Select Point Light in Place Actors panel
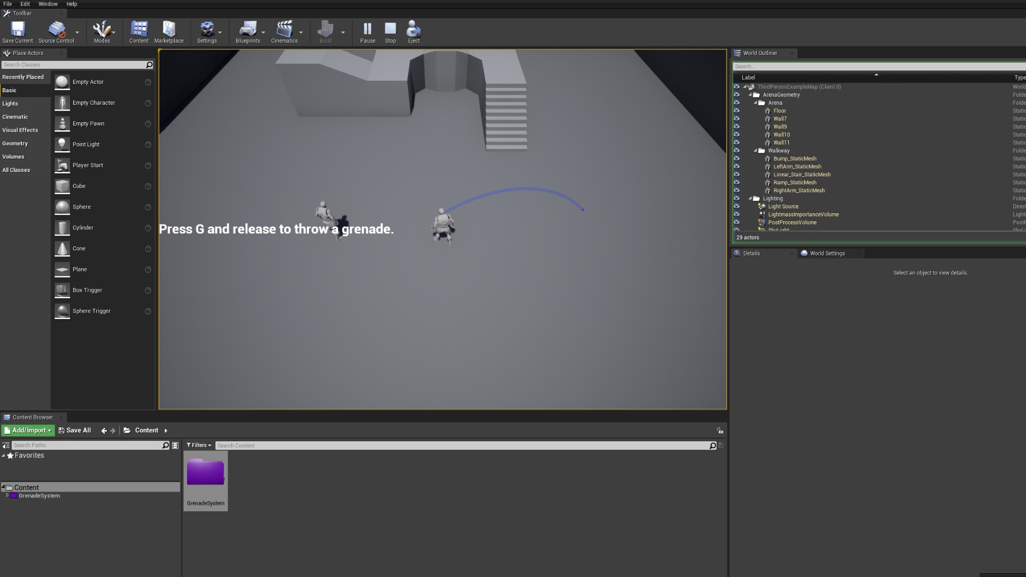Viewport: 1026px width, 577px height. click(86, 144)
